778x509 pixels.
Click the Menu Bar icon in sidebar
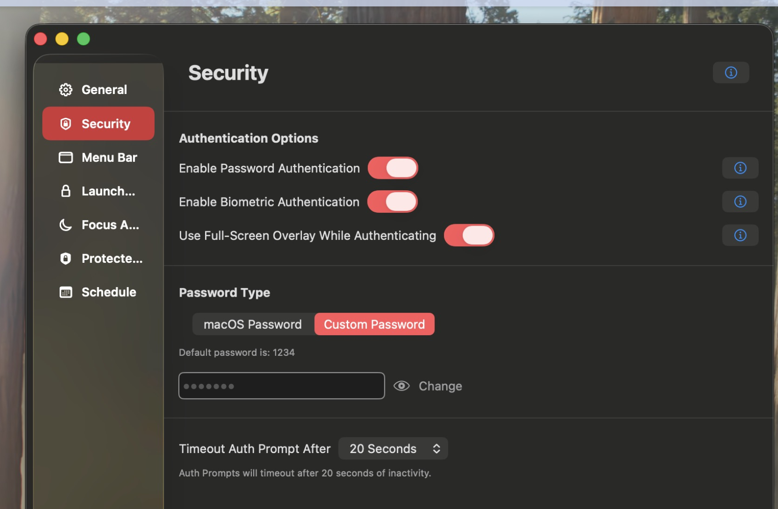coord(66,157)
